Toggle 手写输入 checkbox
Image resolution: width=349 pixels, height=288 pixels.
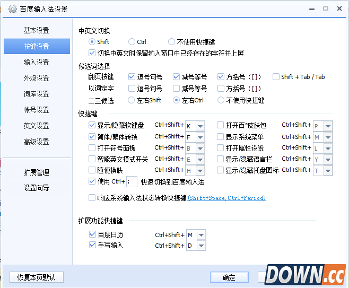point(92,245)
